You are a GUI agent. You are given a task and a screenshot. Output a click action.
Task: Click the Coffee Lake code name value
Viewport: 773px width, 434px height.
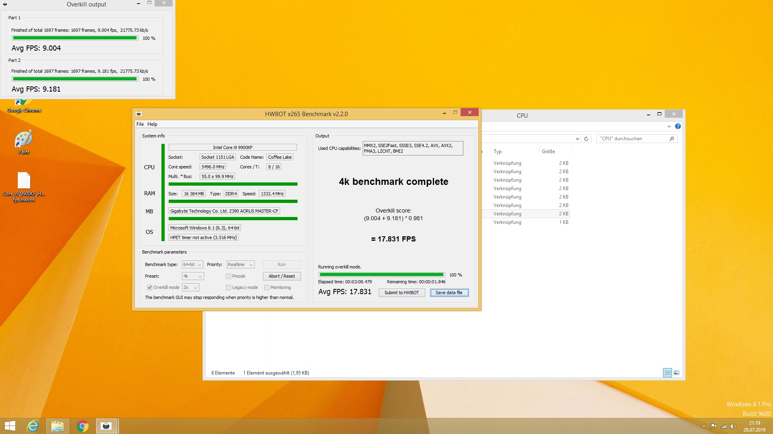click(x=280, y=157)
